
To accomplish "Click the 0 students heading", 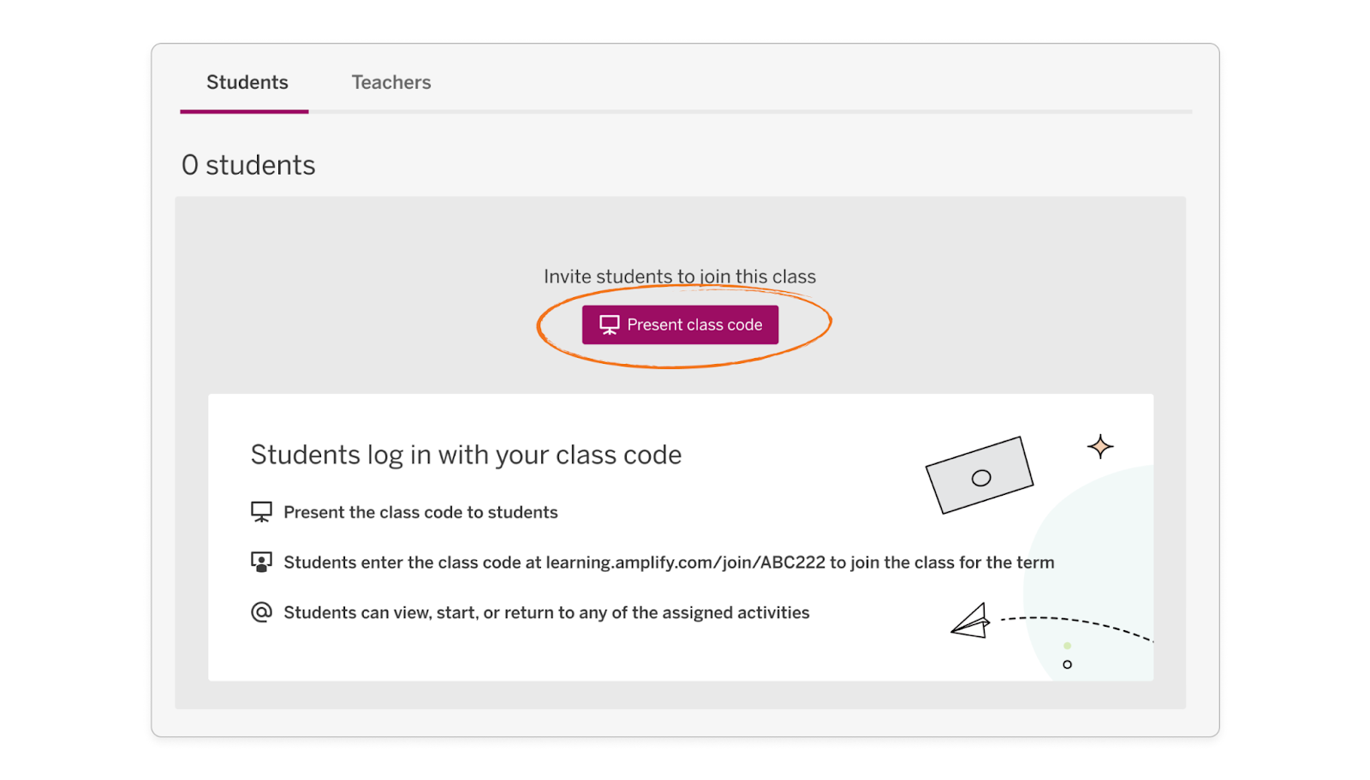I will pyautogui.click(x=248, y=164).
